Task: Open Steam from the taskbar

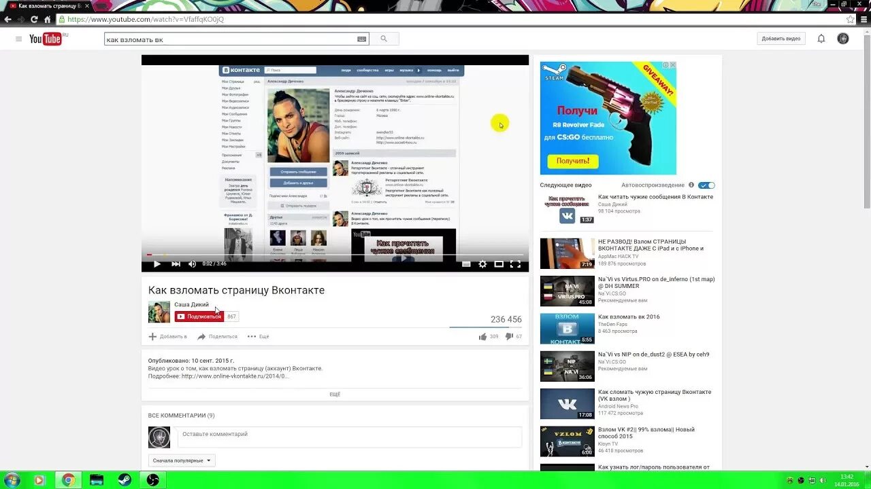Action: (124, 480)
